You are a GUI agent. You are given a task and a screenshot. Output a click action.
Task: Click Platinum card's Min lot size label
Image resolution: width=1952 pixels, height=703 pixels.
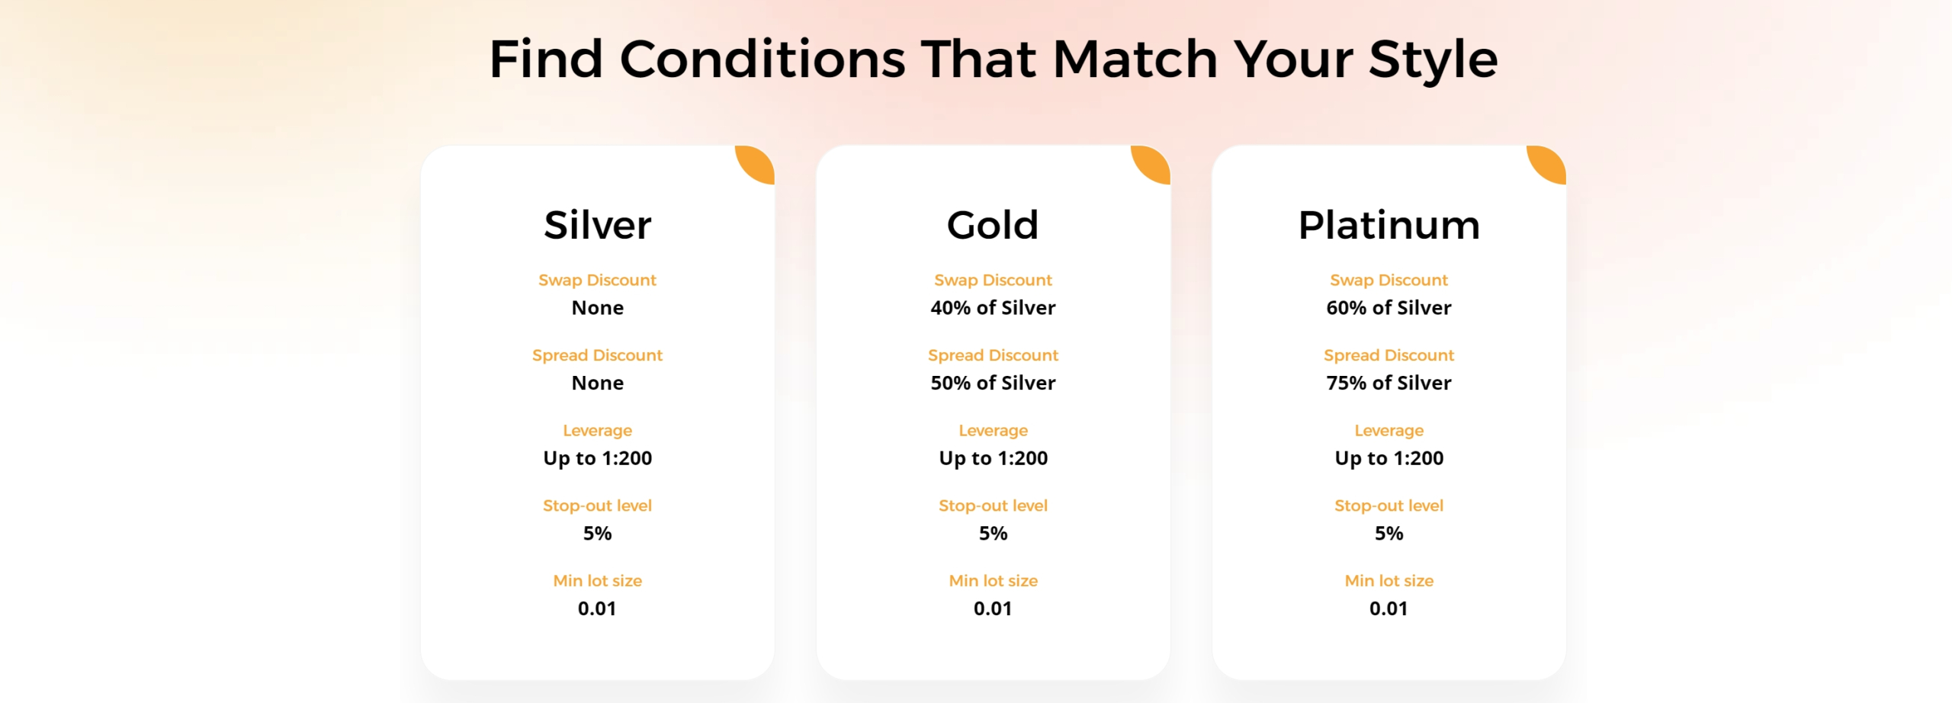1389,581
